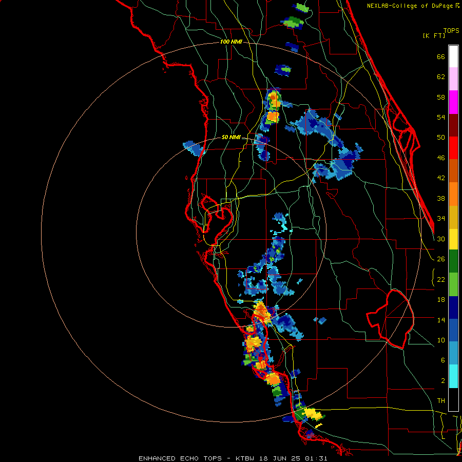Click the '18 JUN 25 01:31' timestamp

293,458
